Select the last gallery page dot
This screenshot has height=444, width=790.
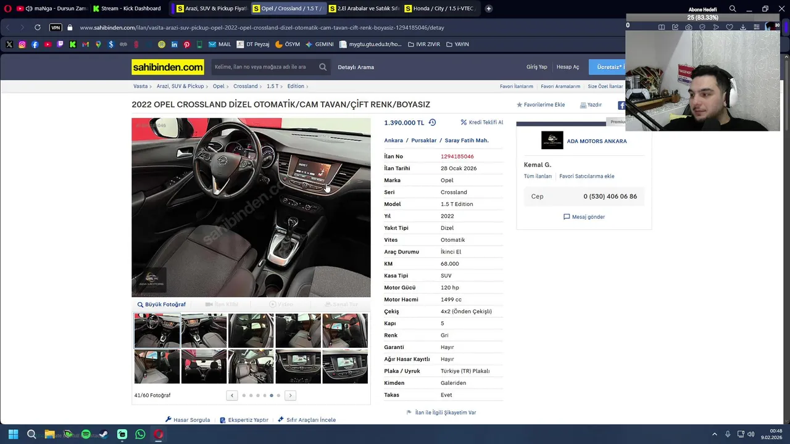click(x=278, y=395)
